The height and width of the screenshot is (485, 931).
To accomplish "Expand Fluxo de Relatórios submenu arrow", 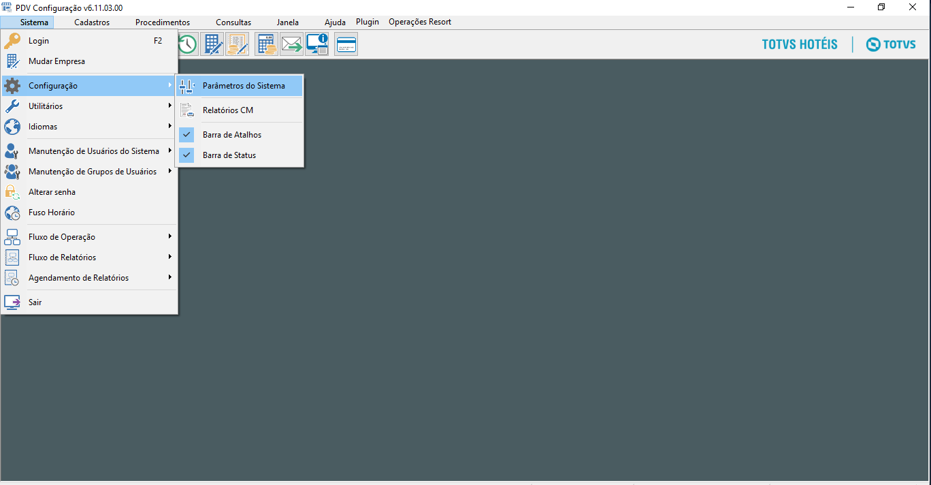I will point(170,257).
